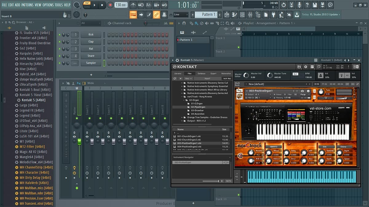Open the PATTERNS menu
Screen dimensions: 369x207
click(x=27, y=5)
